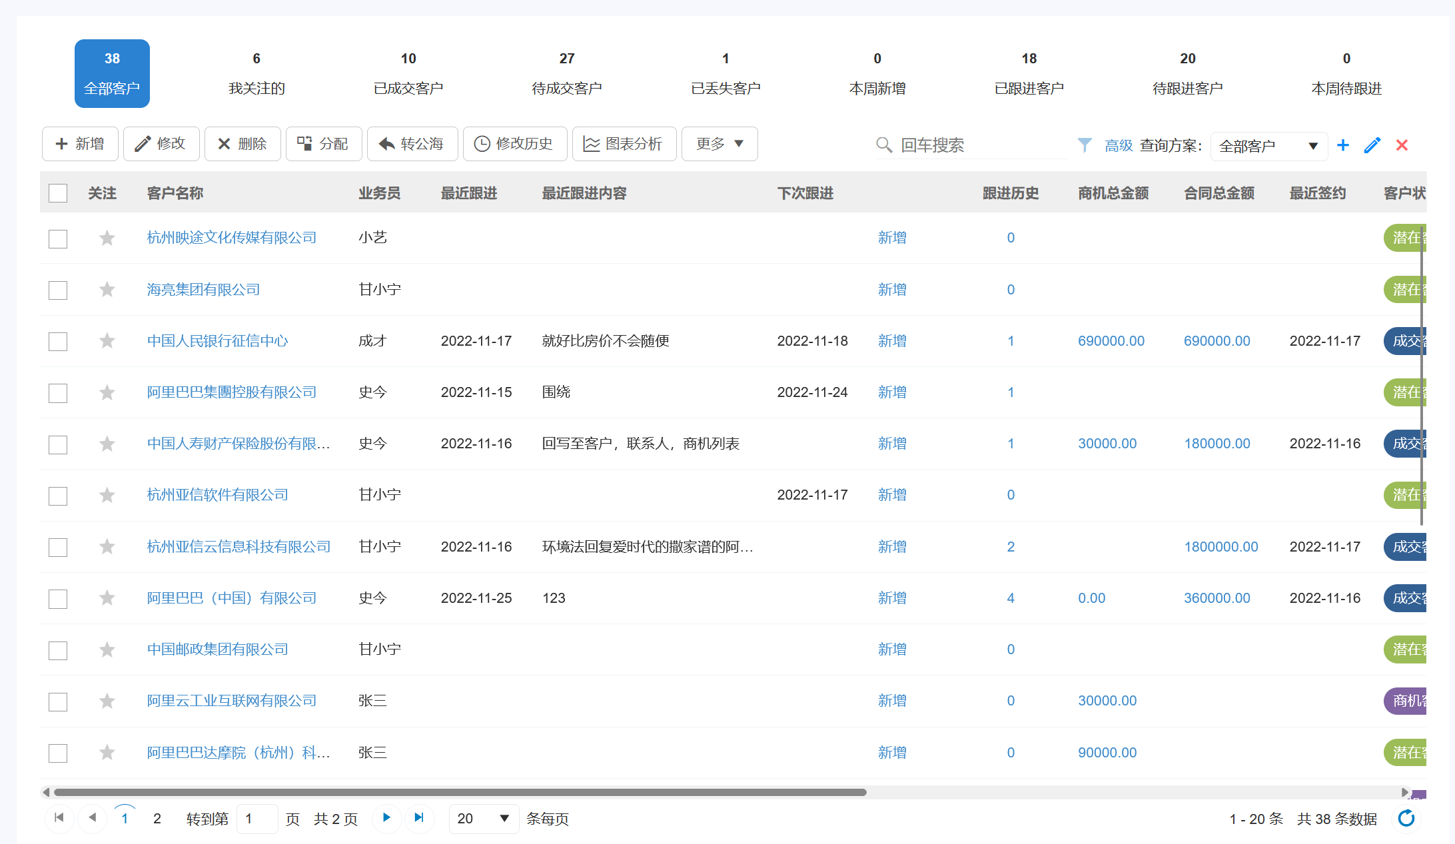Open the 分配 assignment tool
Viewport: 1455px width, 844px height.
click(324, 143)
